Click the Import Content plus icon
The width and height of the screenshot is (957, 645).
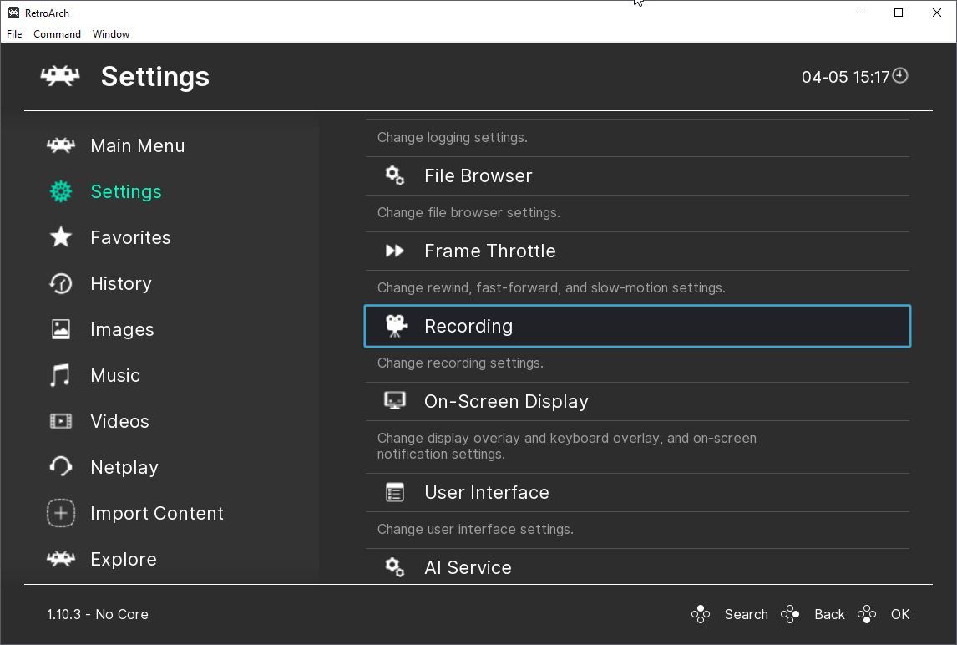(x=61, y=513)
